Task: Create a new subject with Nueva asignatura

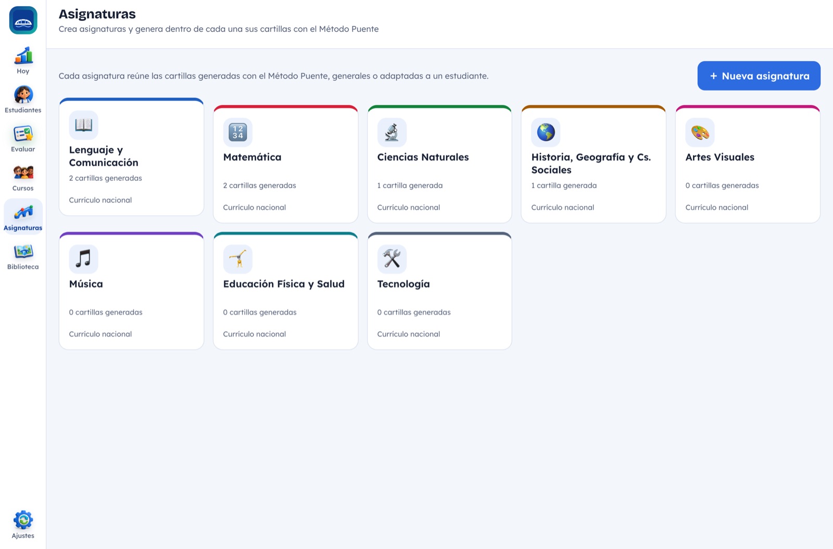Action: (x=759, y=76)
